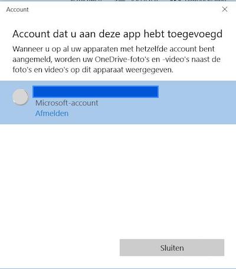The height and width of the screenshot is (269, 236).
Task: Sign out via the Afmelden link
Action: (52, 113)
